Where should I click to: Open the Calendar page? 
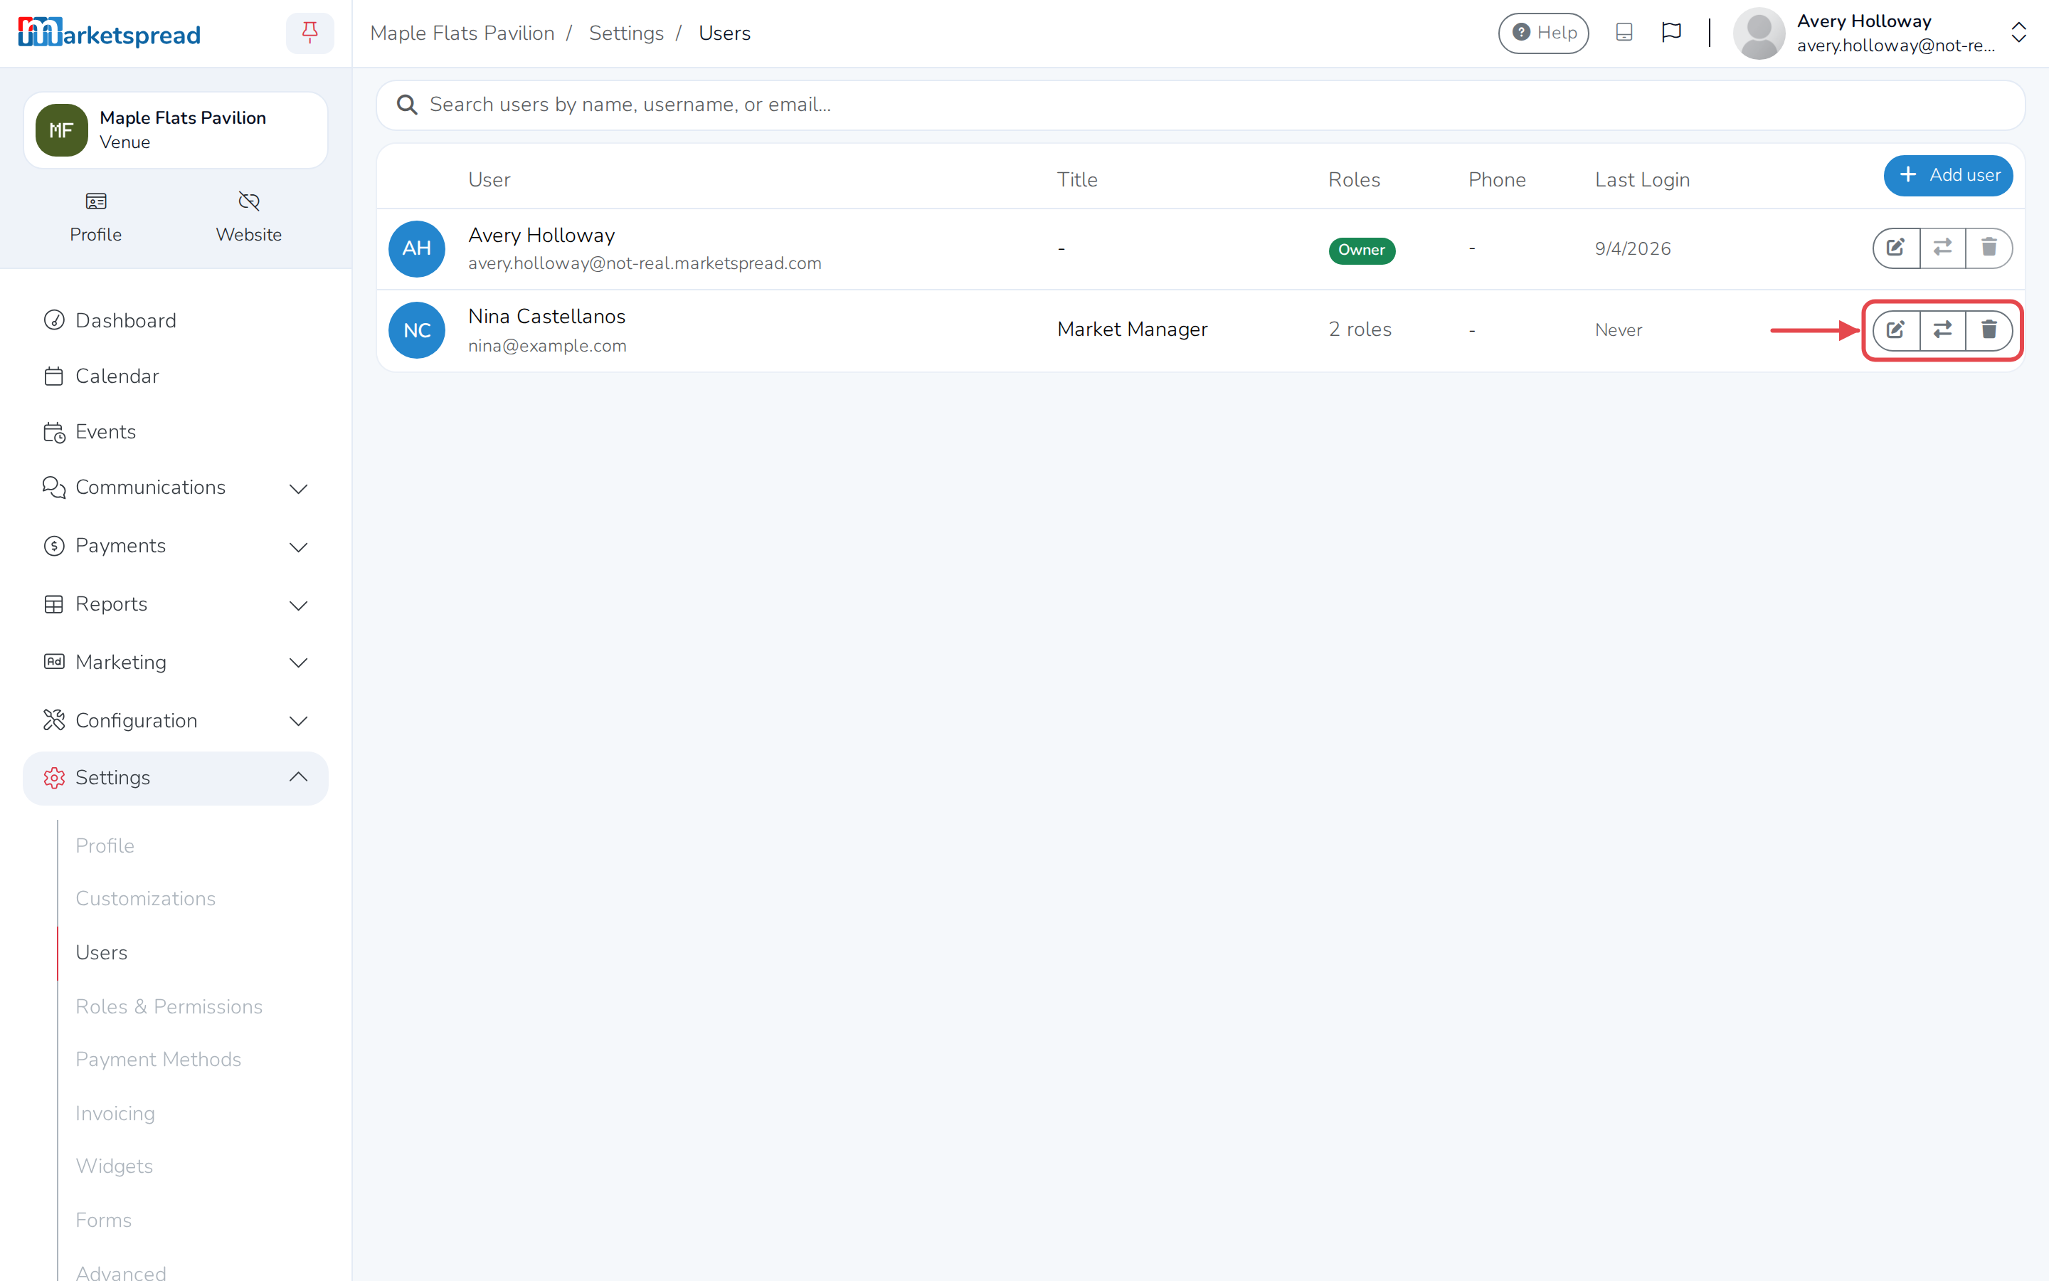(x=175, y=376)
